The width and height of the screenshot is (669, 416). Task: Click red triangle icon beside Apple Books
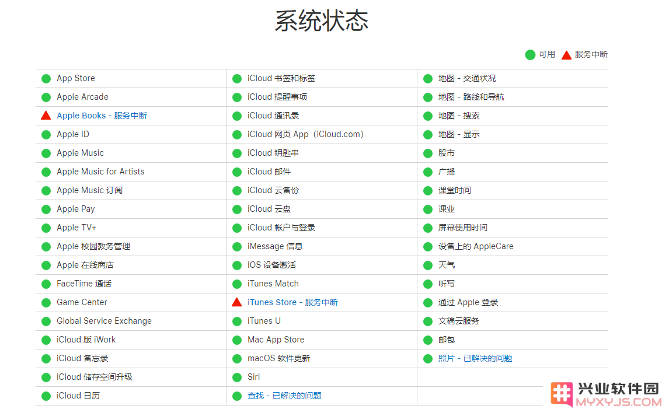(x=46, y=116)
